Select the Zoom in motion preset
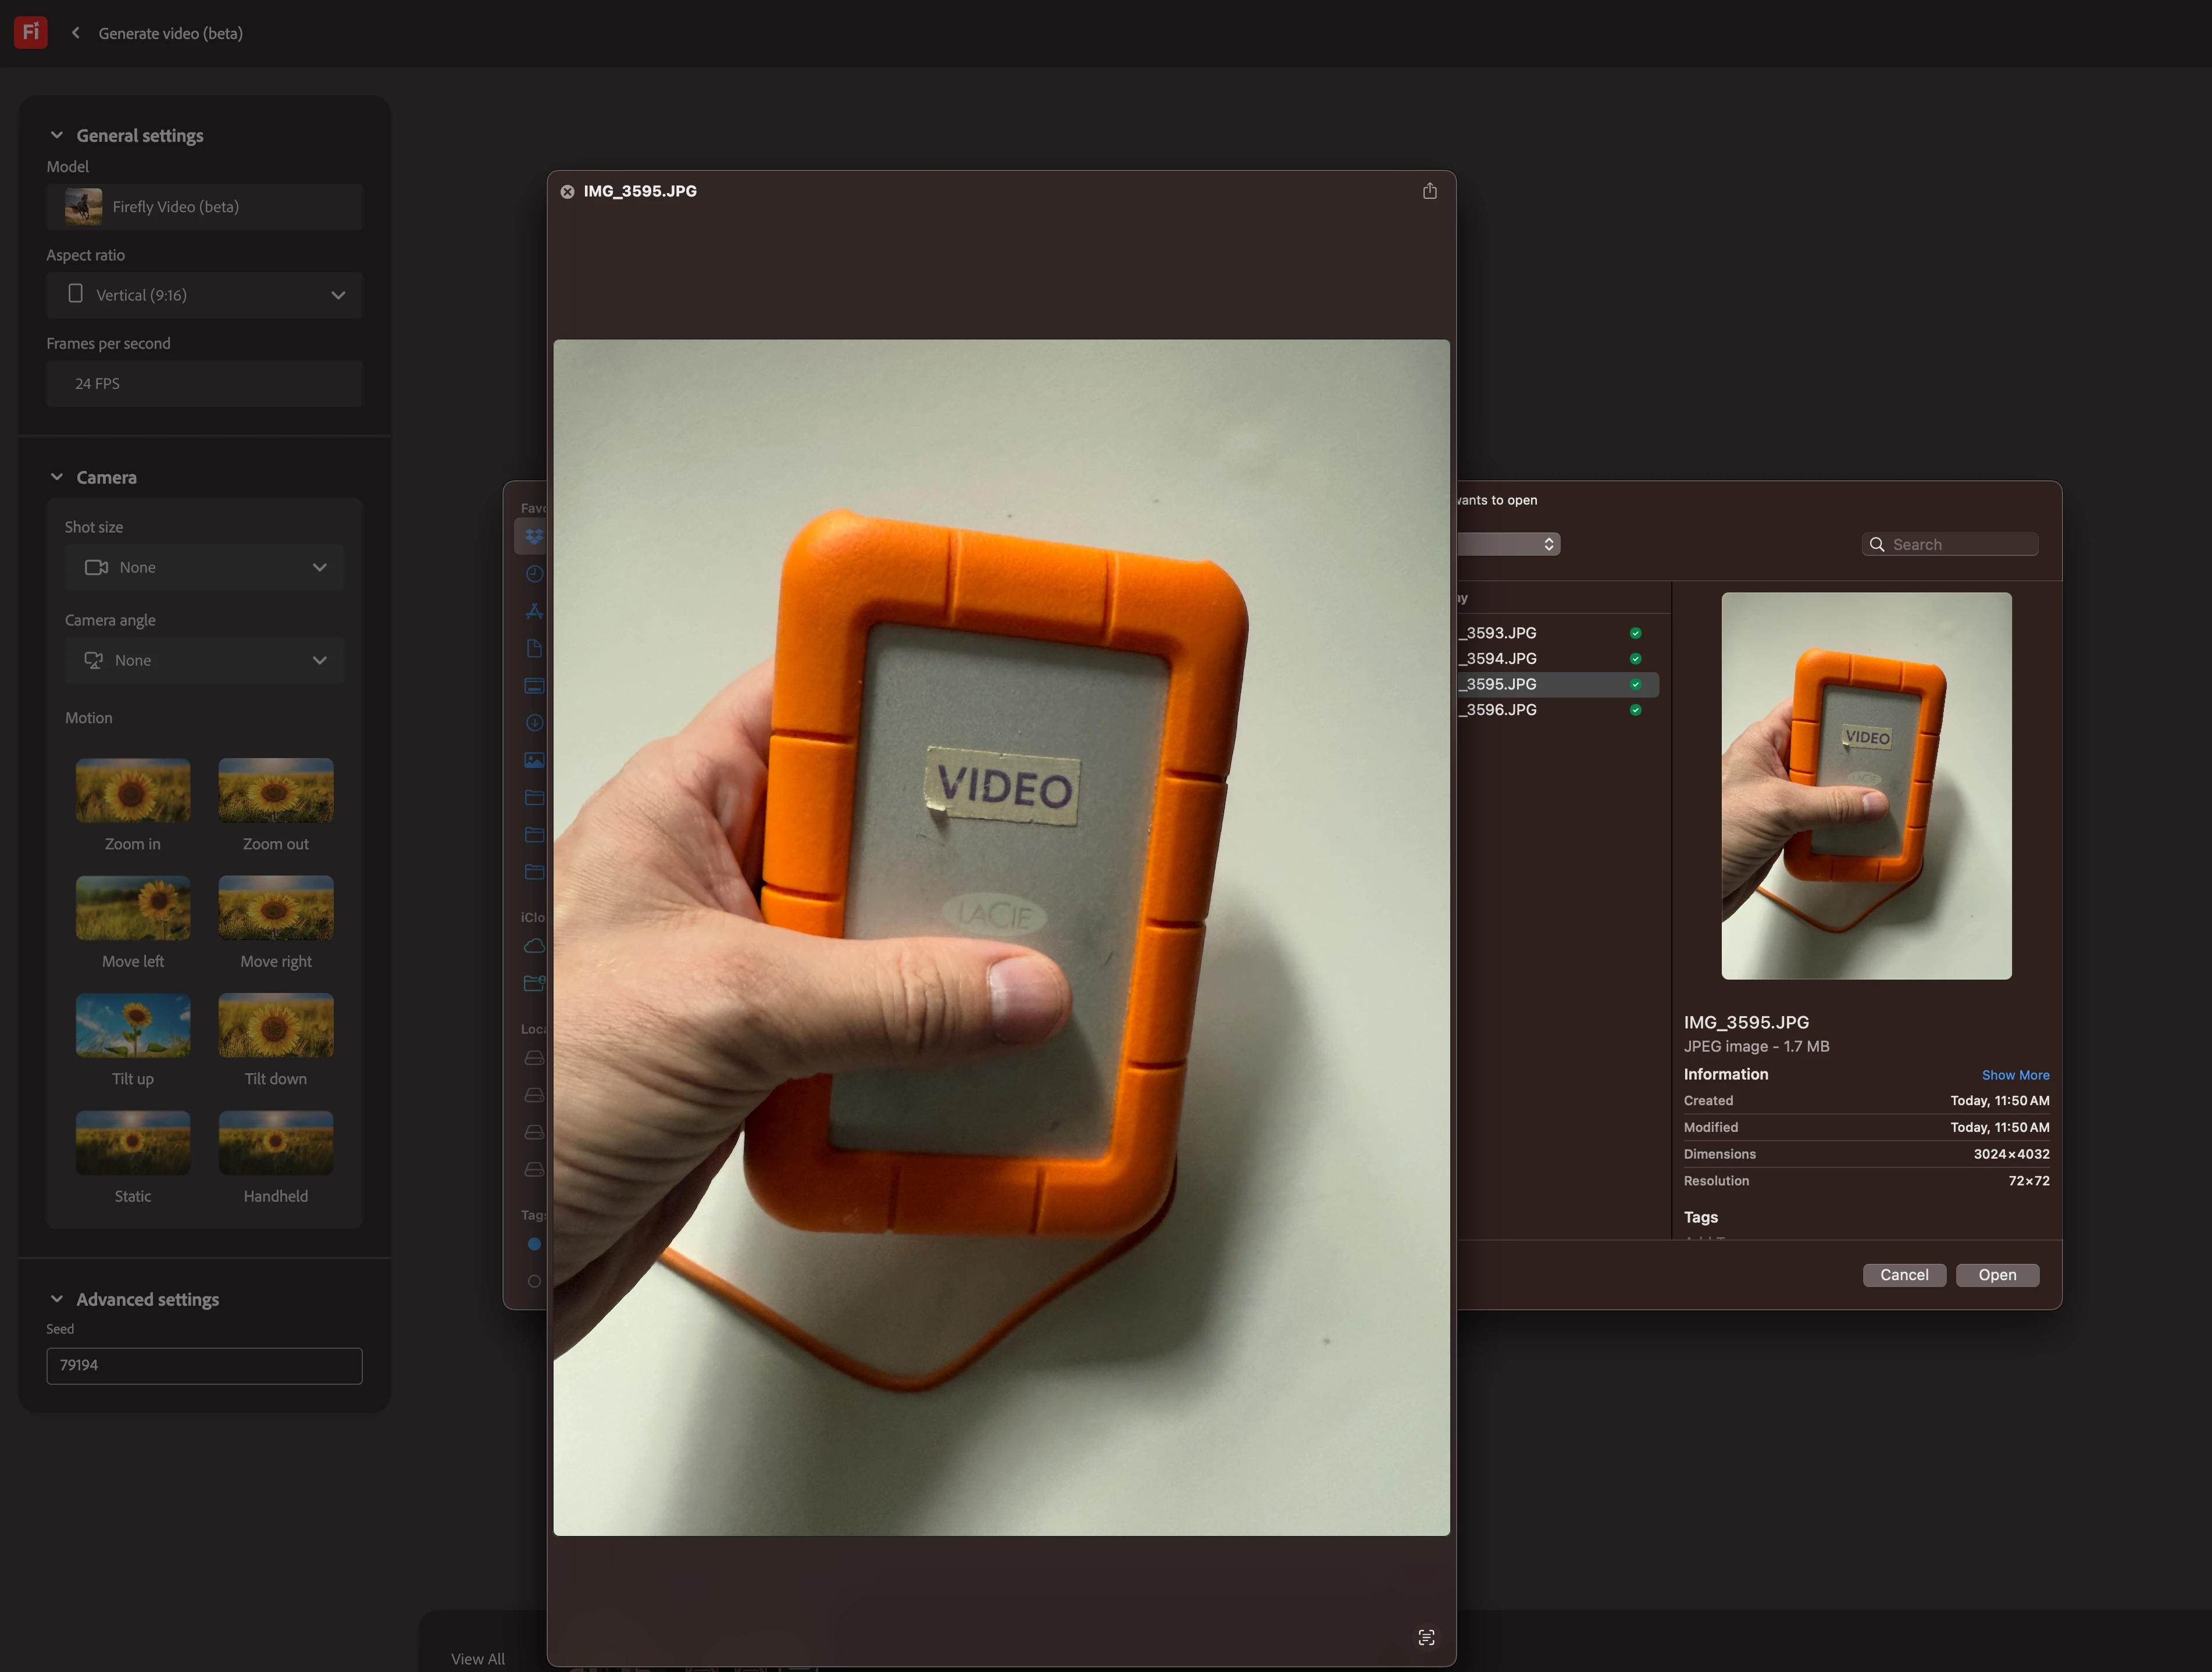This screenshot has height=1672, width=2212. (x=133, y=790)
